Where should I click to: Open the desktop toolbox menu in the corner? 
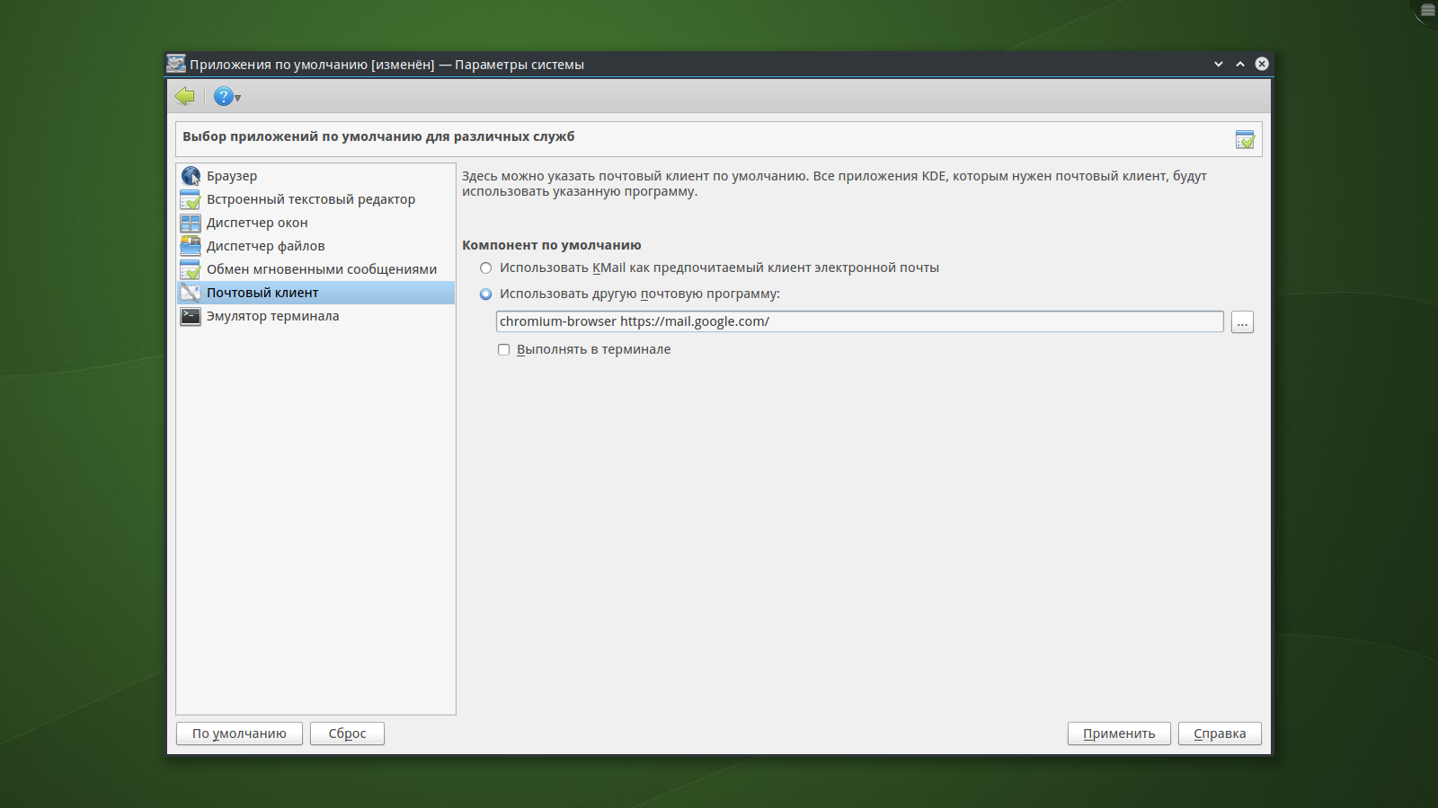tap(1427, 10)
